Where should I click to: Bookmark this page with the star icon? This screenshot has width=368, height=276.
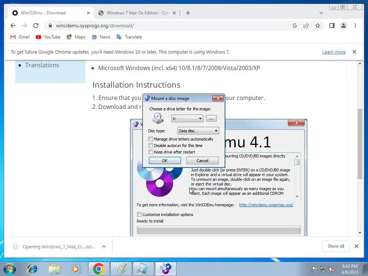click(x=318, y=26)
